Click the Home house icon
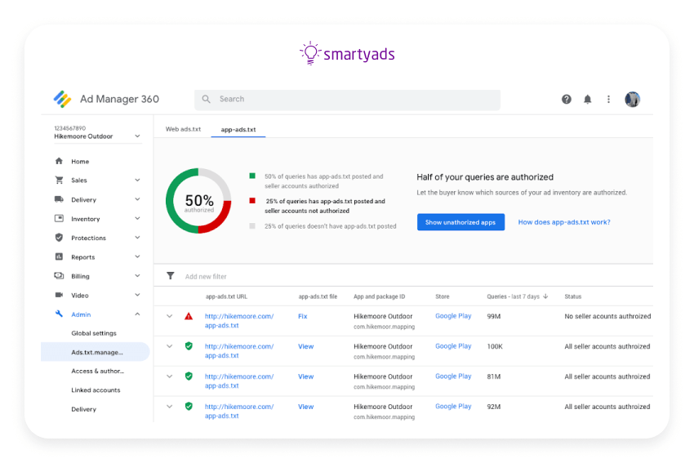This screenshot has width=694, height=463. (59, 161)
